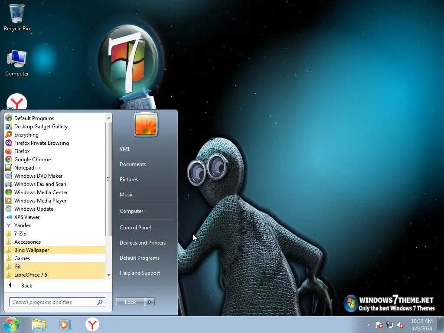This screenshot has height=333, width=444.
Task: Launch Notepad++ icon
Action: tap(9, 167)
